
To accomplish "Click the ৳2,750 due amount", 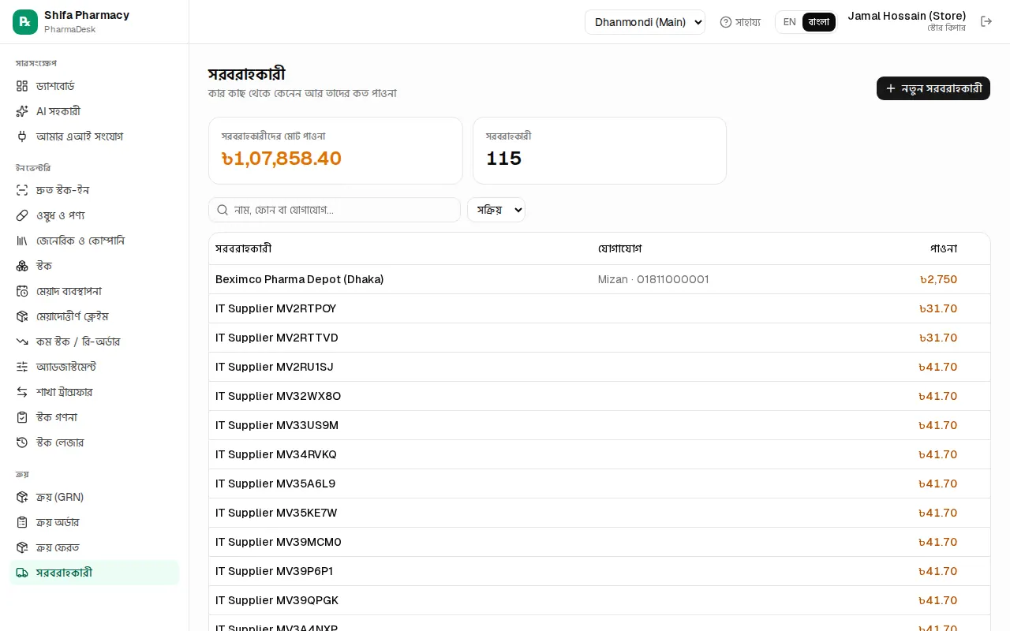I will pos(938,279).
